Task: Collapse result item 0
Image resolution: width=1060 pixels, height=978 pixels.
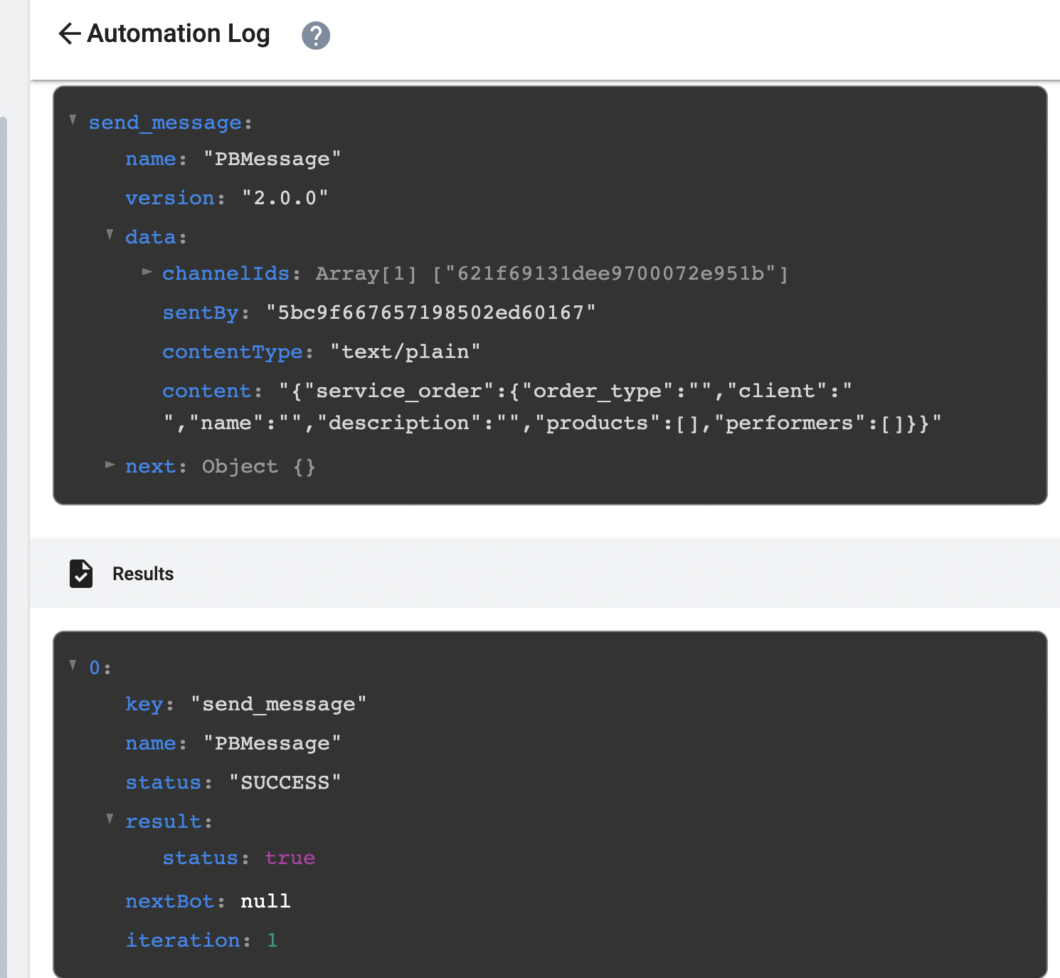Action: pos(72,665)
